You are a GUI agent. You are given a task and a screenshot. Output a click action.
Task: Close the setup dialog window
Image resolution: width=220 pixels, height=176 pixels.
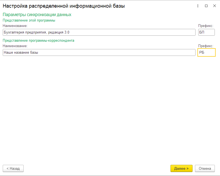[215, 6]
